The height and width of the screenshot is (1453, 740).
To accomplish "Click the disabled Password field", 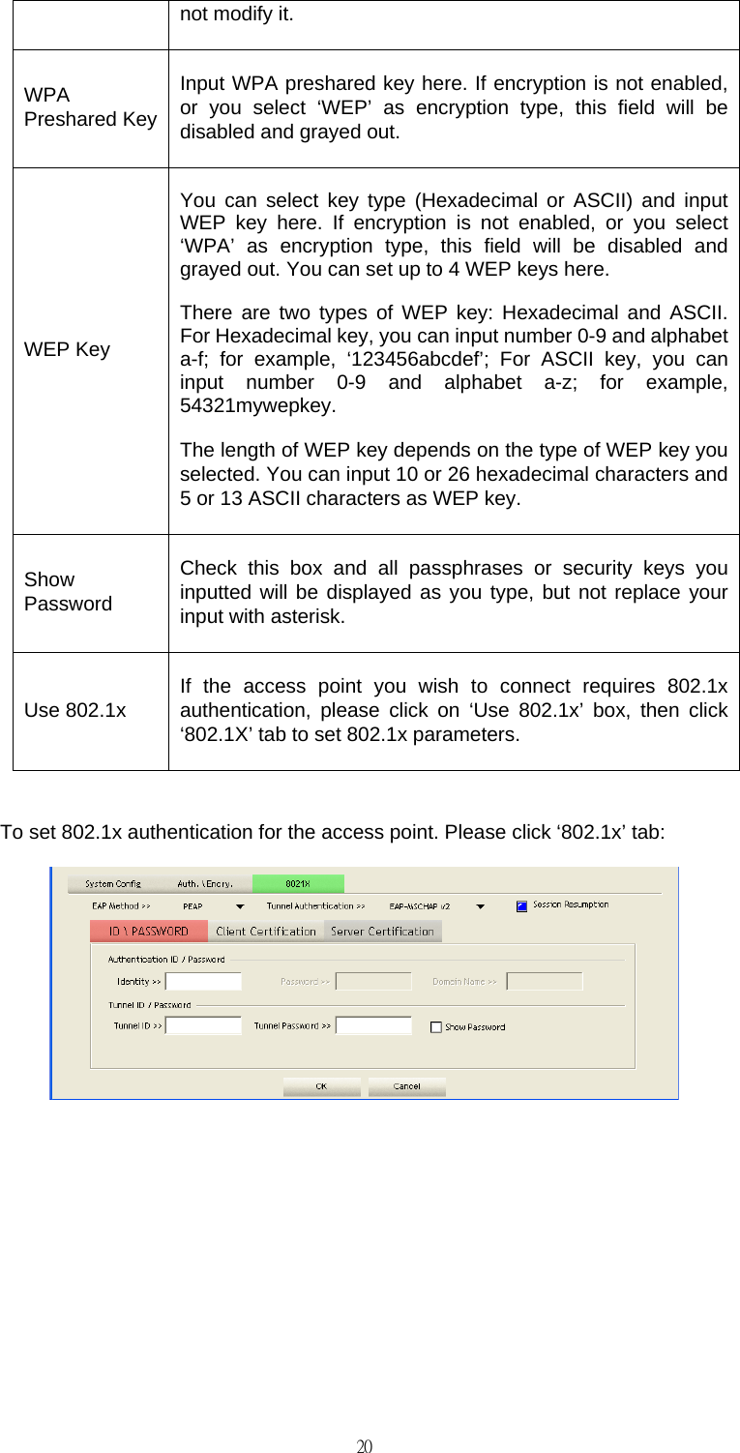I will pos(373,981).
